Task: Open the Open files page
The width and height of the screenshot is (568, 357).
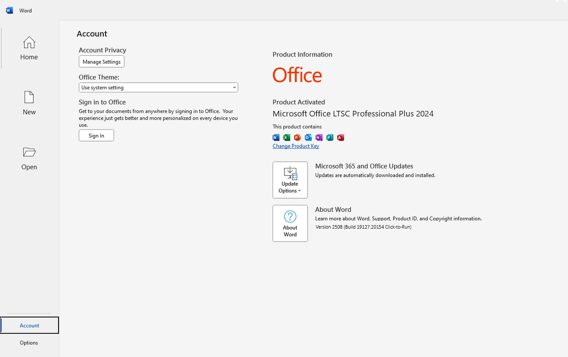Action: (29, 158)
